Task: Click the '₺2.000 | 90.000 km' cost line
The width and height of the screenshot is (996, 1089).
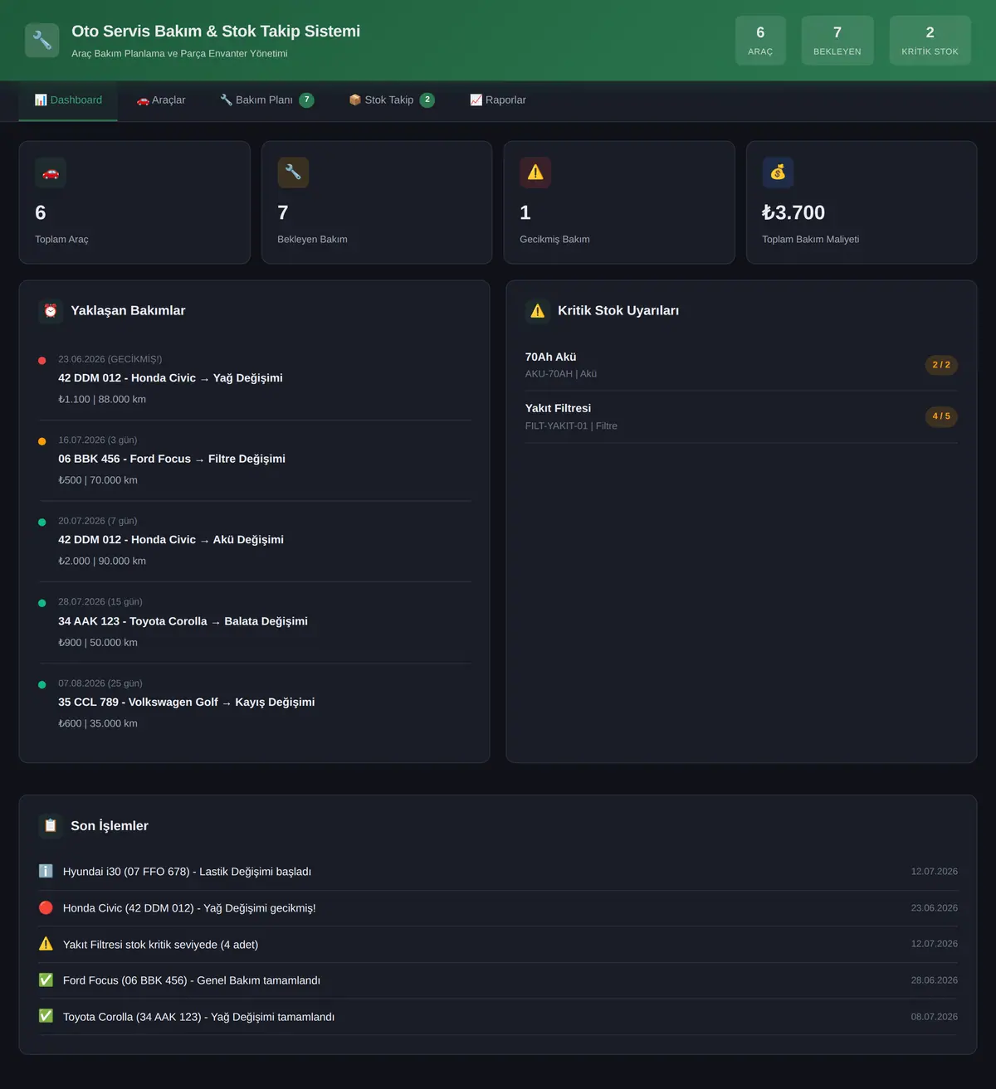Action: (102, 561)
